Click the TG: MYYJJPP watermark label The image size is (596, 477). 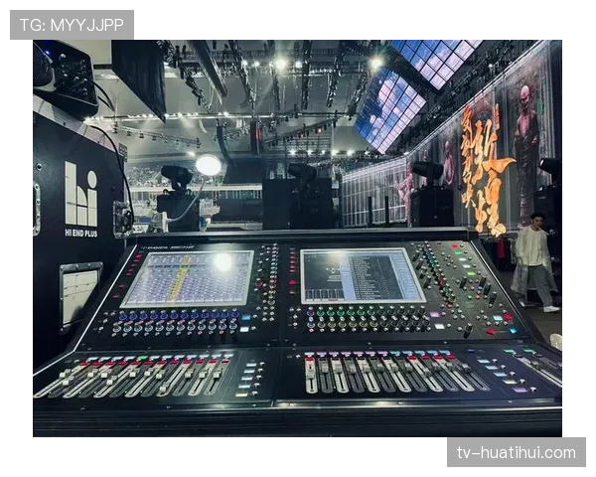71,24
